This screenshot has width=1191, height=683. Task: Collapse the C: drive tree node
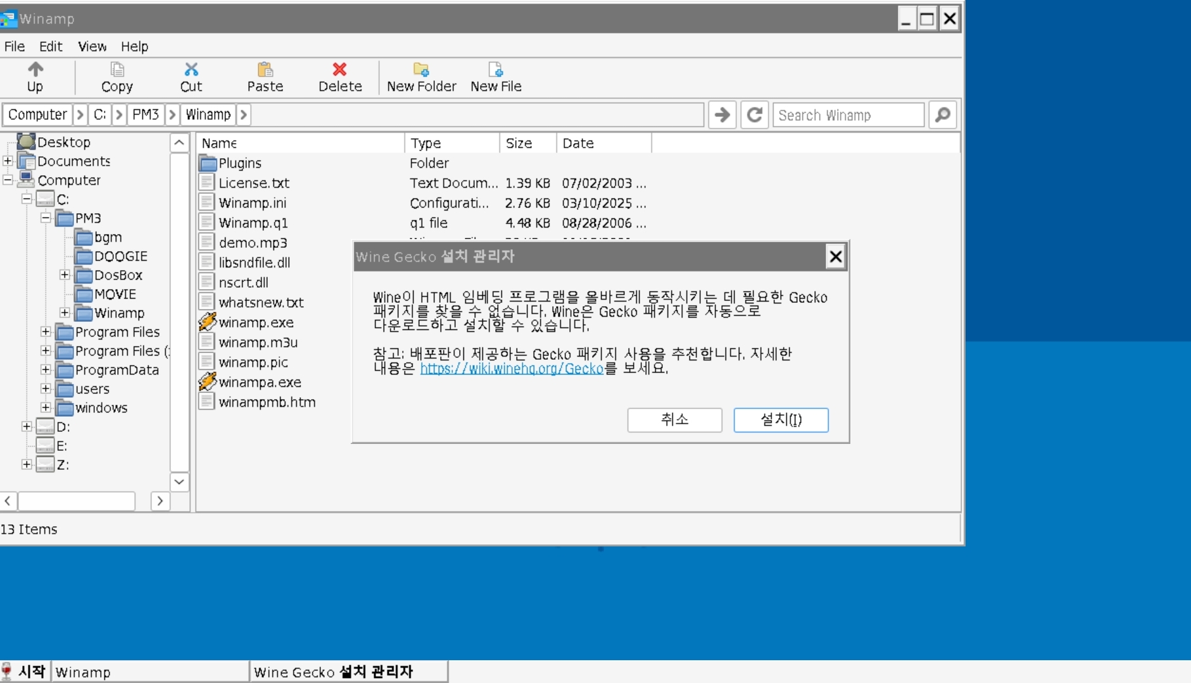pos(27,199)
